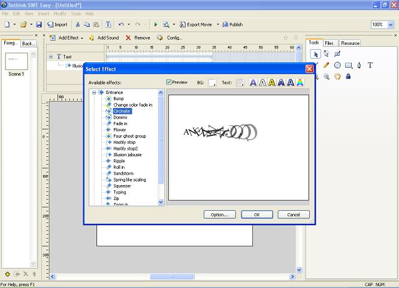The width and height of the screenshot is (399, 288).
Task: Select the Oval shape tool
Action: tap(337, 65)
